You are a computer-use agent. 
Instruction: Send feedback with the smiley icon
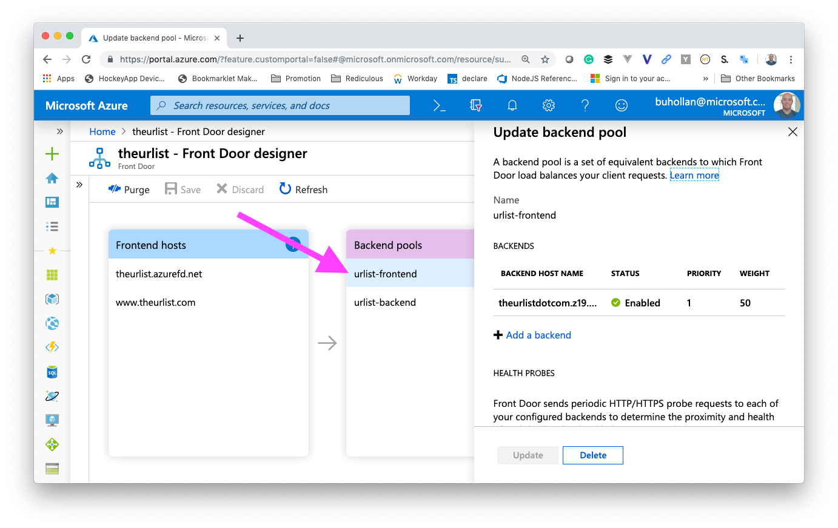coord(622,105)
